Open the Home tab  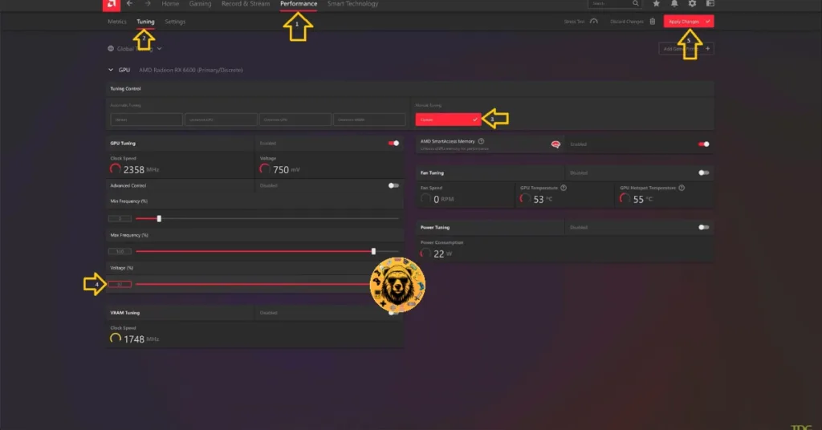tap(170, 4)
